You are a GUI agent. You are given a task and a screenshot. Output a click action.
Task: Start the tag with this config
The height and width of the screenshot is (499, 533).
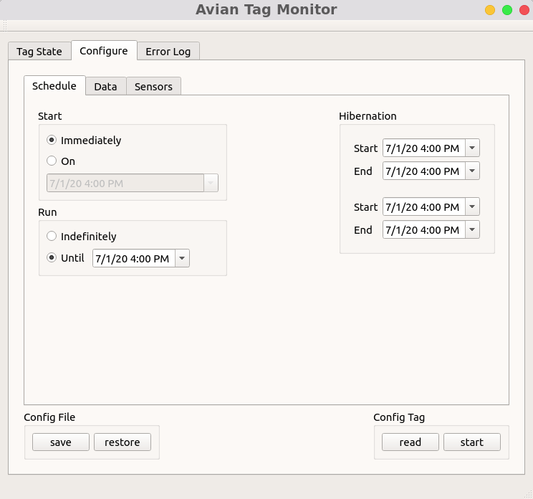tap(472, 442)
